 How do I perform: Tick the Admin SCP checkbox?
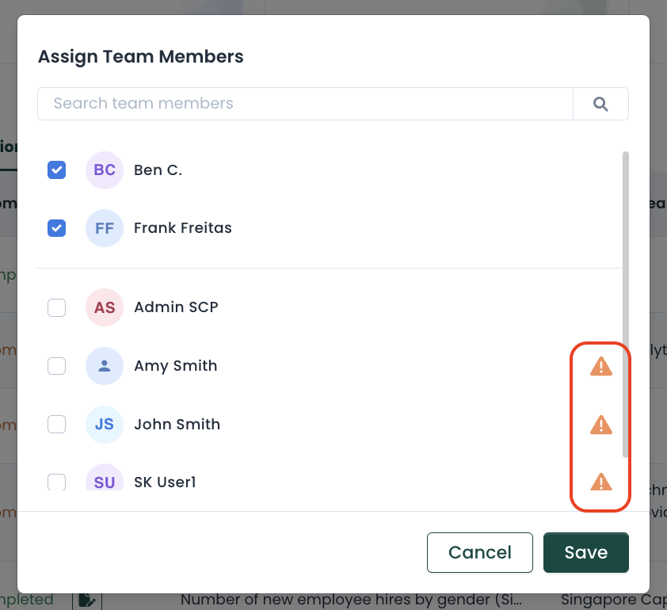[x=56, y=307]
